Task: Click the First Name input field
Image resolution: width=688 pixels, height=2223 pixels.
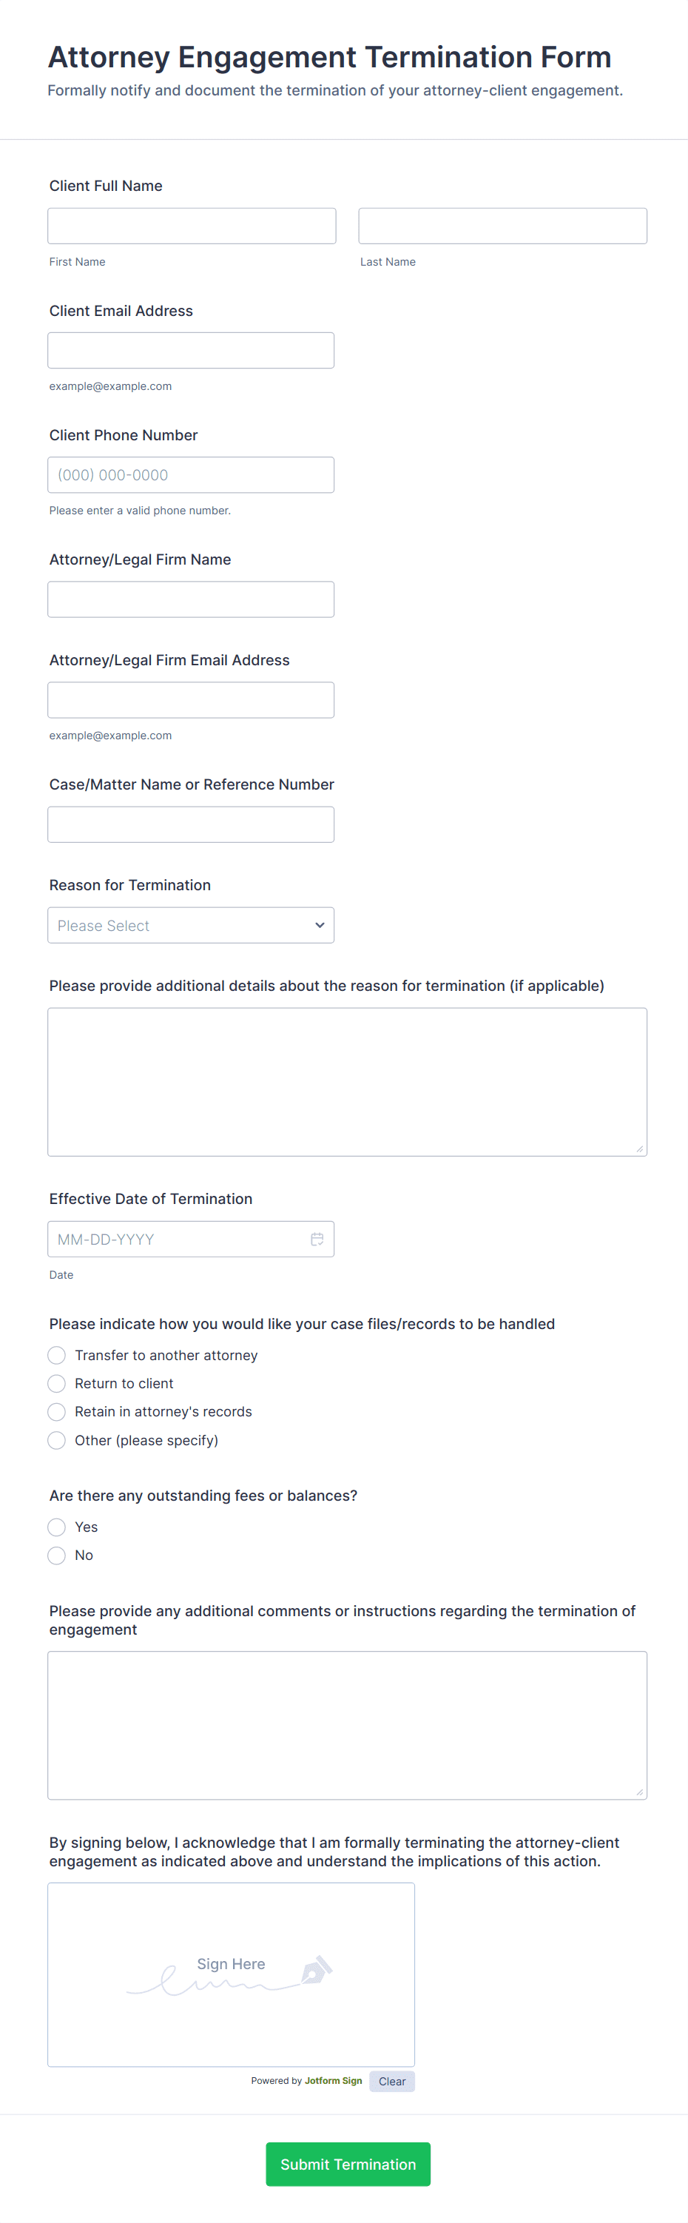Action: click(192, 226)
